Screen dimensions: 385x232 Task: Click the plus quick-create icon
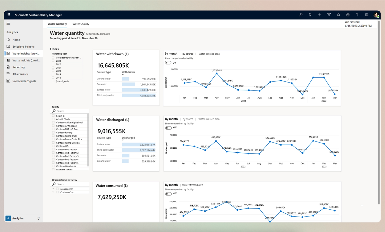[320, 15]
